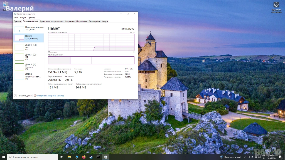Launch Firefox from the taskbar
The width and height of the screenshot is (285, 160).
click(84, 157)
